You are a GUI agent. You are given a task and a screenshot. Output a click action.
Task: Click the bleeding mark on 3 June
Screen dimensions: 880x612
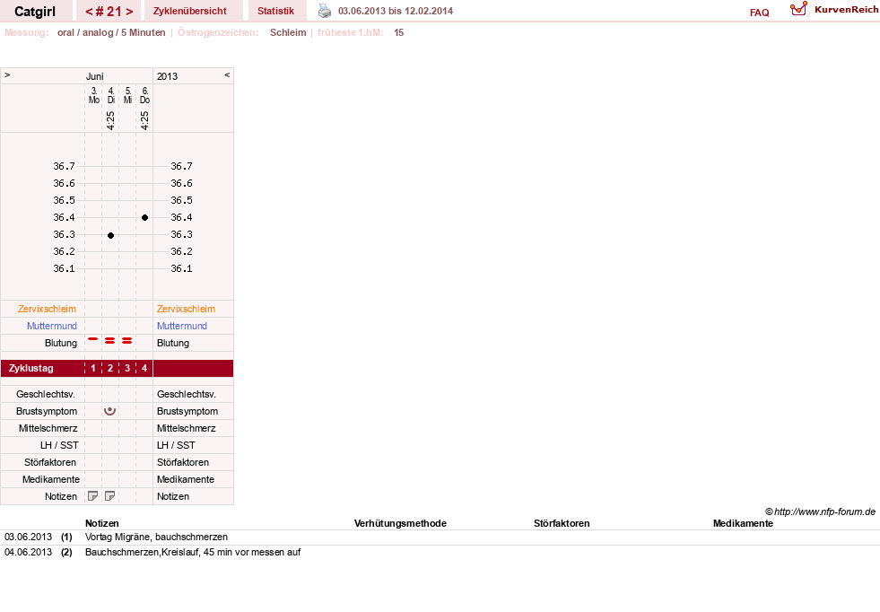pyautogui.click(x=93, y=339)
